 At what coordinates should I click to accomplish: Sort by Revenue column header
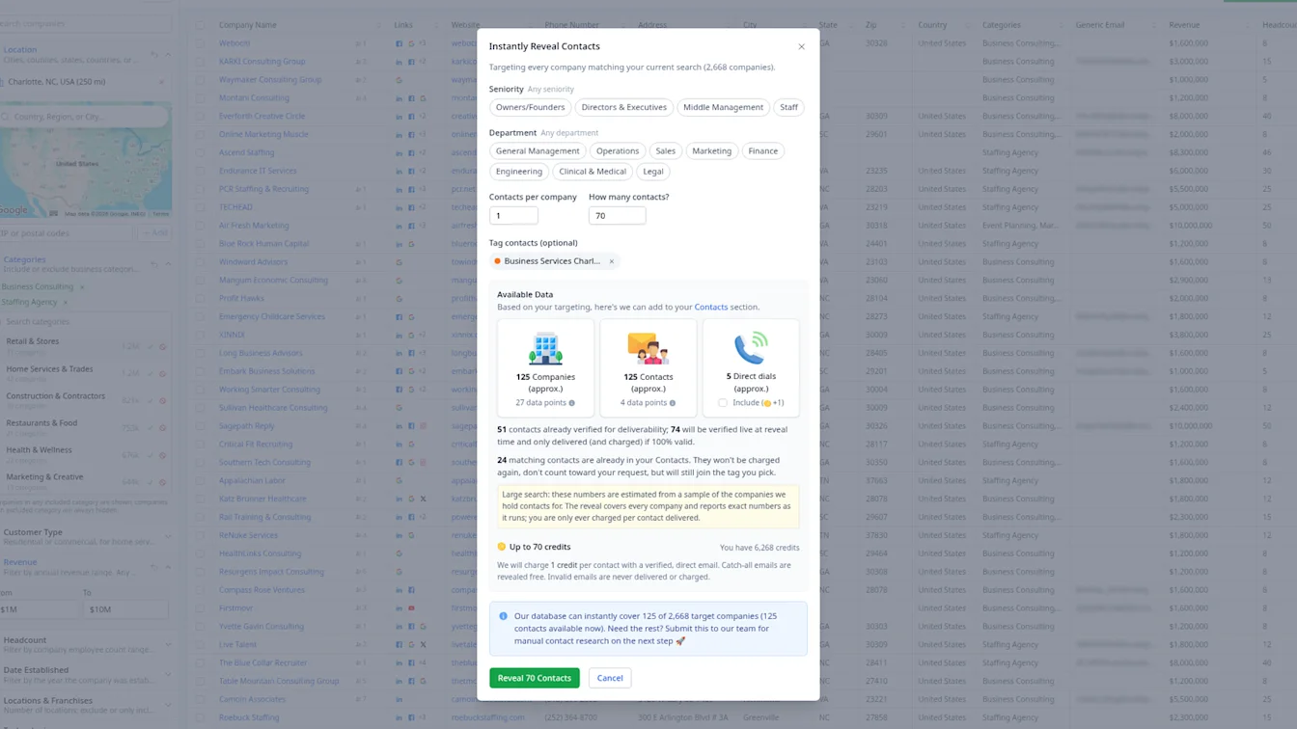click(x=1184, y=25)
